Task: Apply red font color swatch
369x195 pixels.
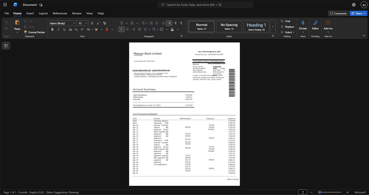Action: 107,29
